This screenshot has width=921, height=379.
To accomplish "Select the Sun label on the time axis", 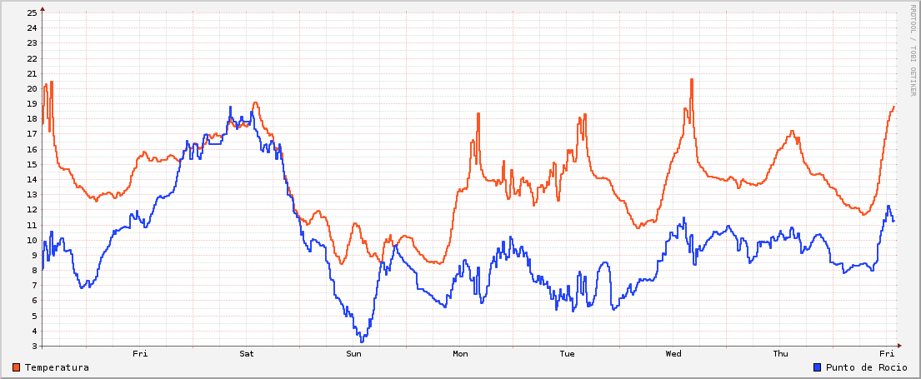I will pos(353,354).
